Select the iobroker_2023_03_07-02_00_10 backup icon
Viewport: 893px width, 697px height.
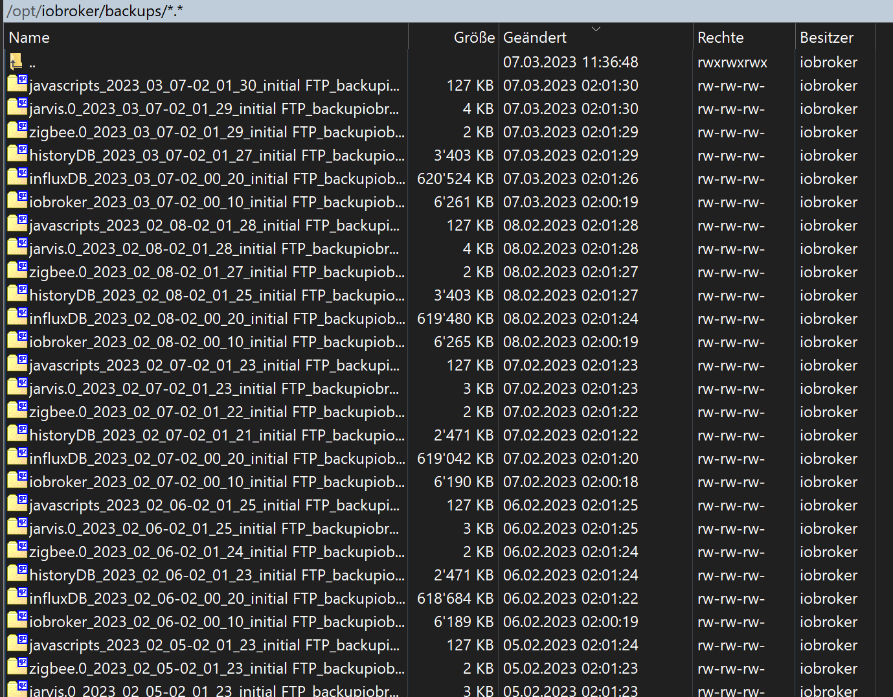(17, 201)
